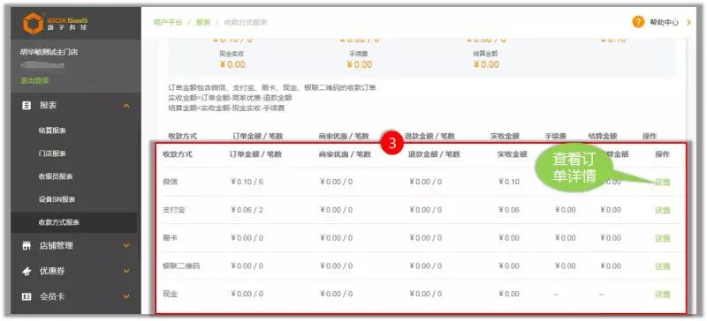
Task: Click the 微信 实收金额 value ¥0.10
Action: click(x=509, y=182)
